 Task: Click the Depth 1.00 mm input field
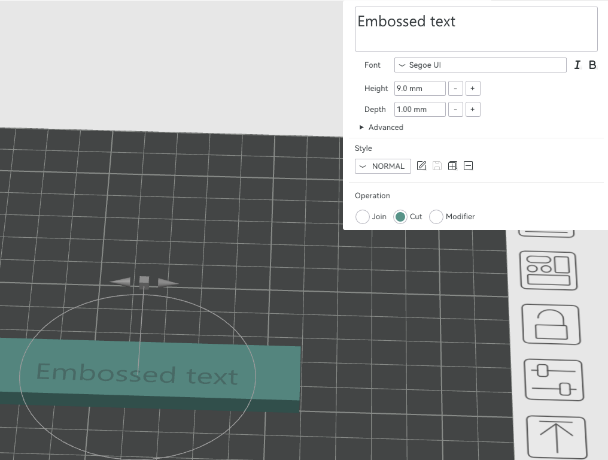coord(420,110)
